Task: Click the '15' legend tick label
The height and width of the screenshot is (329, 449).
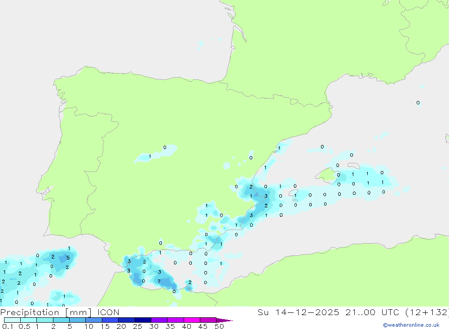Action: [x=105, y=326]
